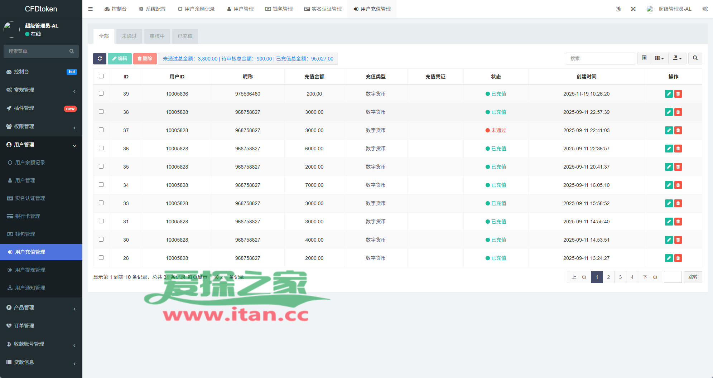Click the refresh icon button in toolbar
Image resolution: width=713 pixels, height=378 pixels.
pos(100,59)
